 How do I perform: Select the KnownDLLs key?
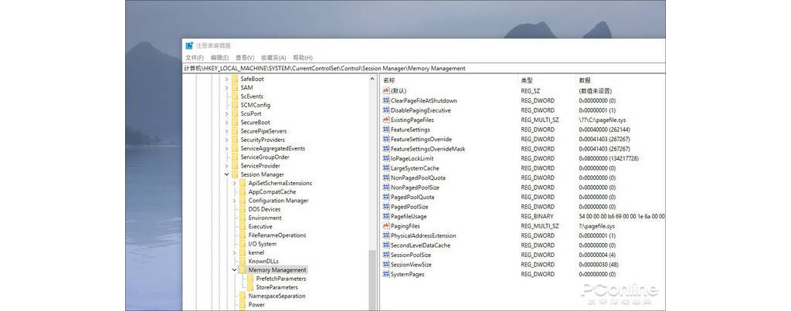(263, 261)
